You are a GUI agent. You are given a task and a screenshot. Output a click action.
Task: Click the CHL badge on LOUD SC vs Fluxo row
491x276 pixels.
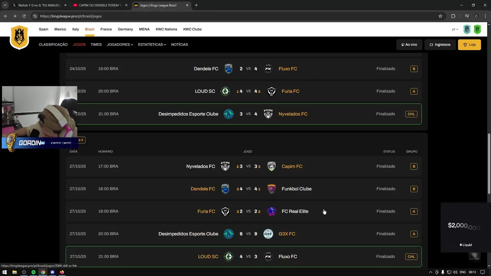[411, 256]
